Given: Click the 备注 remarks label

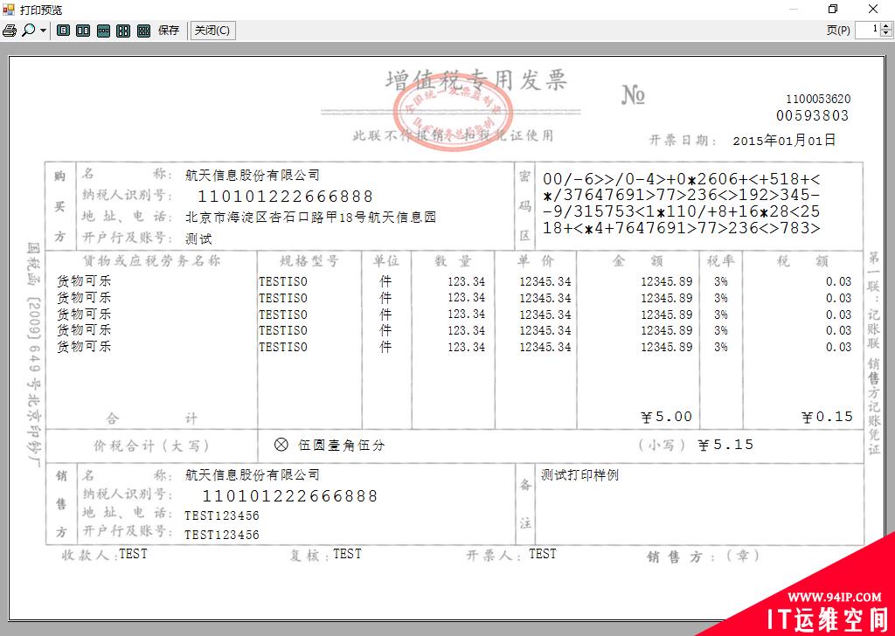Looking at the screenshot, I should tap(525, 504).
